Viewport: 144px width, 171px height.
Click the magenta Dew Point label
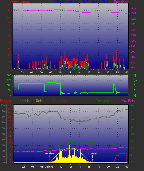(x=128, y=101)
